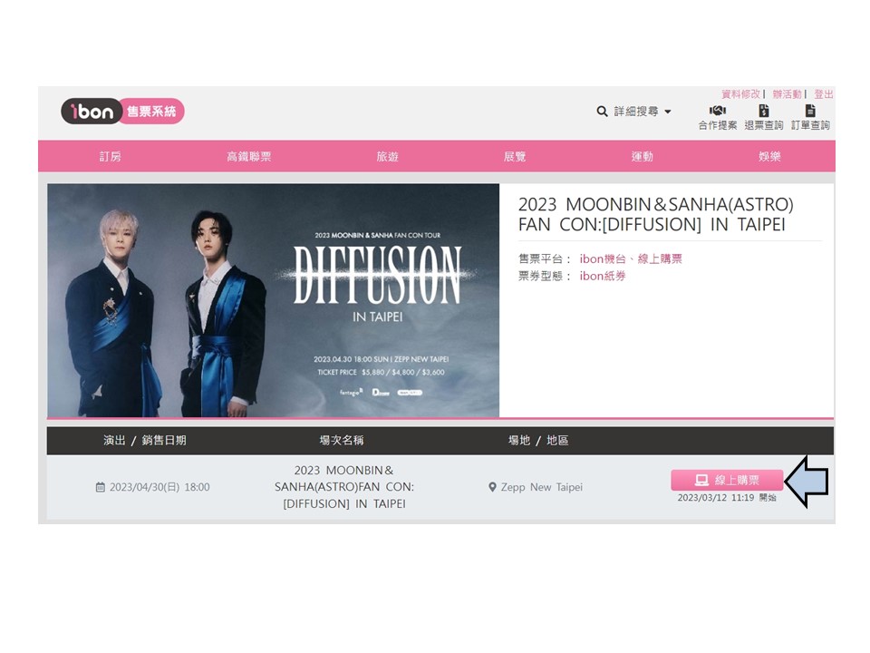This screenshot has height=653, width=870.
Task: Open the 退票查詢 refund icon
Action: tap(764, 111)
